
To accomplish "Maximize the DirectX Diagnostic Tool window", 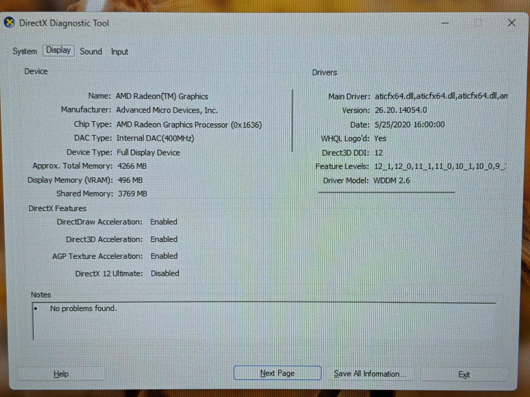I will click(478, 23).
